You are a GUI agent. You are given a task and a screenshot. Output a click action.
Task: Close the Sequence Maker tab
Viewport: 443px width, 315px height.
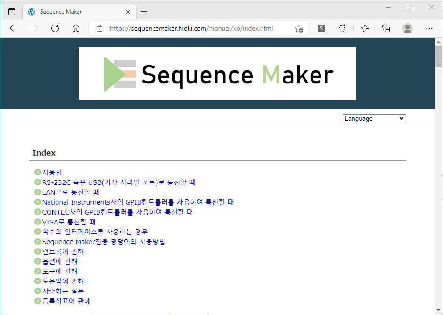click(x=128, y=12)
